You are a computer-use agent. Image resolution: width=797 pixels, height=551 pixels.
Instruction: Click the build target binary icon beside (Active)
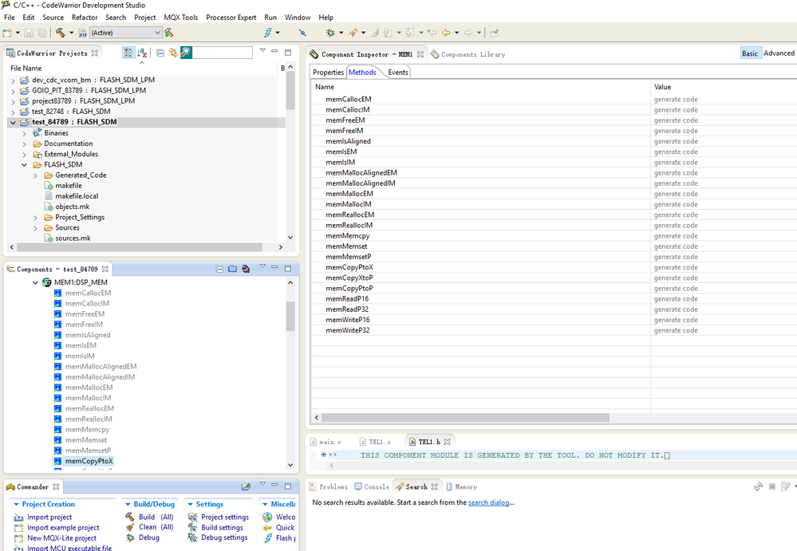82,33
